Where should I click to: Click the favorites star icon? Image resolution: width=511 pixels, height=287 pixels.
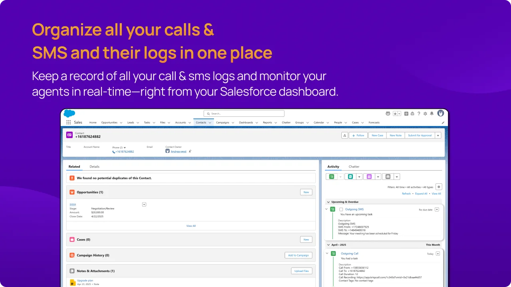click(395, 114)
